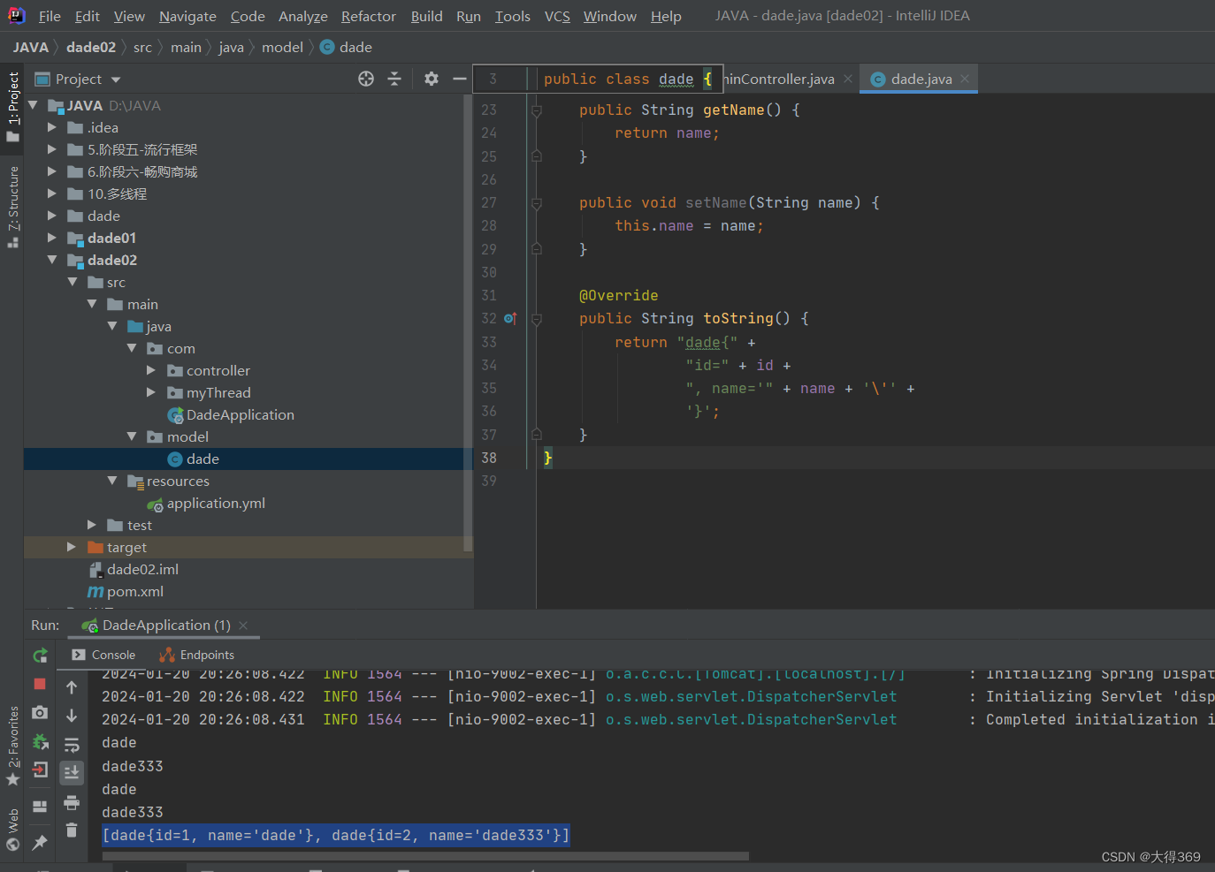Click the print console output icon

point(72,802)
